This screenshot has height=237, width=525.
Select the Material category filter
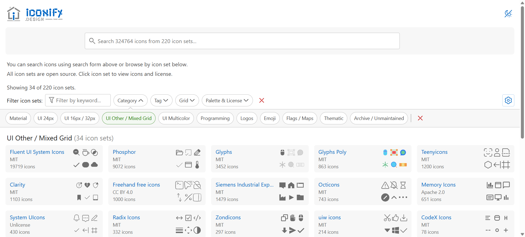click(18, 118)
